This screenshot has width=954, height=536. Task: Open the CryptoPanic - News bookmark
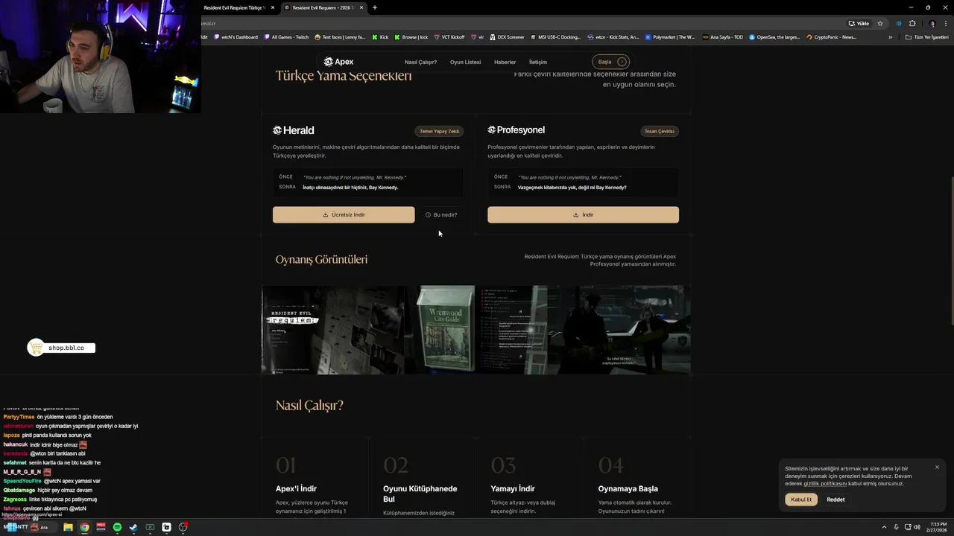[832, 36]
